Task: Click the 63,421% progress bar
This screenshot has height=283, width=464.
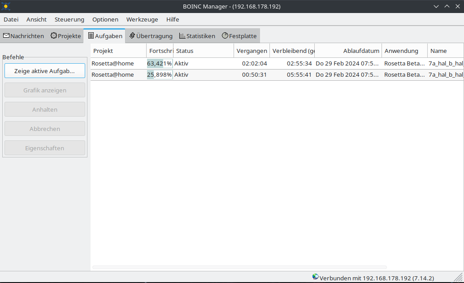Action: [160, 63]
